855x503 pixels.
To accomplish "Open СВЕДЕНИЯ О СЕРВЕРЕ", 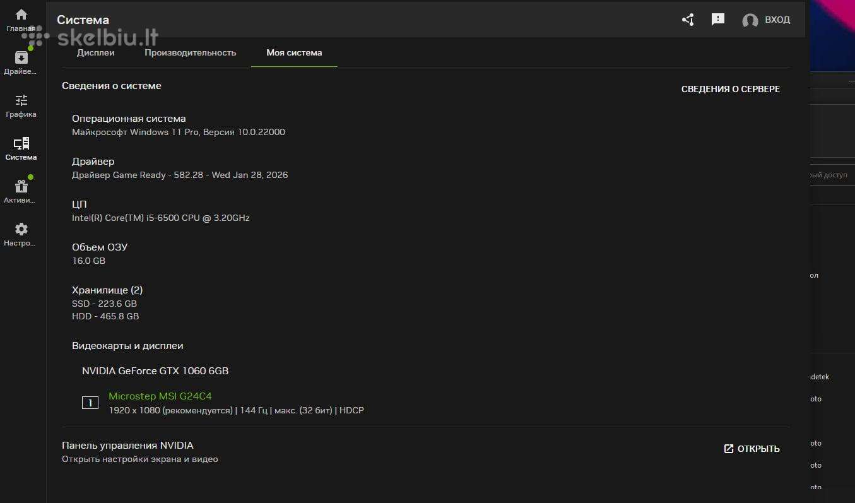I will (731, 89).
